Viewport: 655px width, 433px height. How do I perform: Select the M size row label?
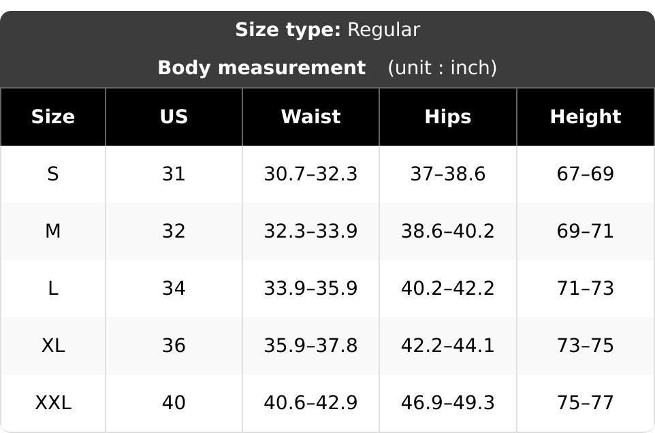click(x=53, y=231)
